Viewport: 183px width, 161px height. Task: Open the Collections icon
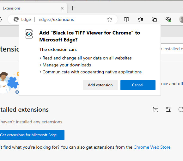(x=154, y=19)
